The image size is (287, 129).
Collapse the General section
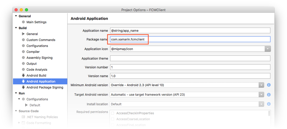pos(16,16)
